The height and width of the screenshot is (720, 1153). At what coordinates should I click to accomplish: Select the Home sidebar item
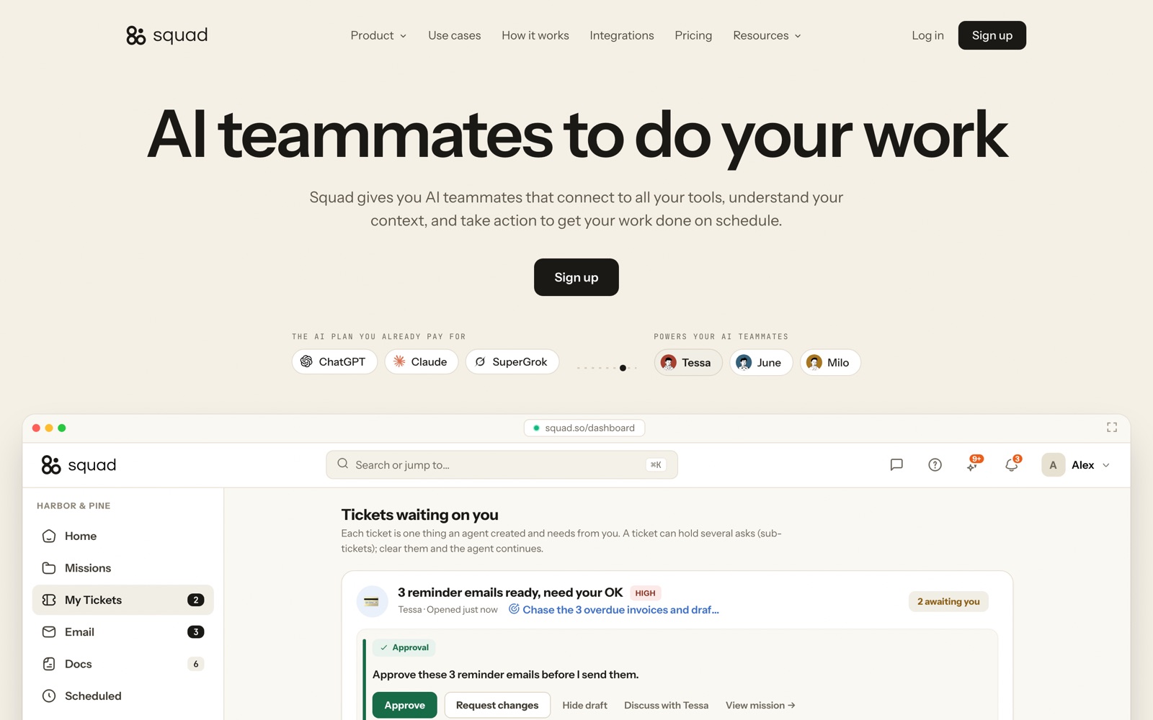(123, 536)
